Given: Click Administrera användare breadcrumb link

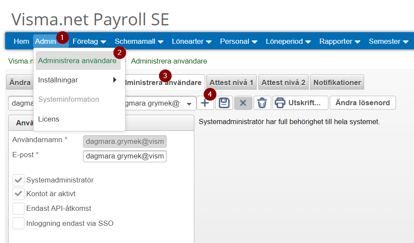Looking at the screenshot, I should [x=169, y=61].
